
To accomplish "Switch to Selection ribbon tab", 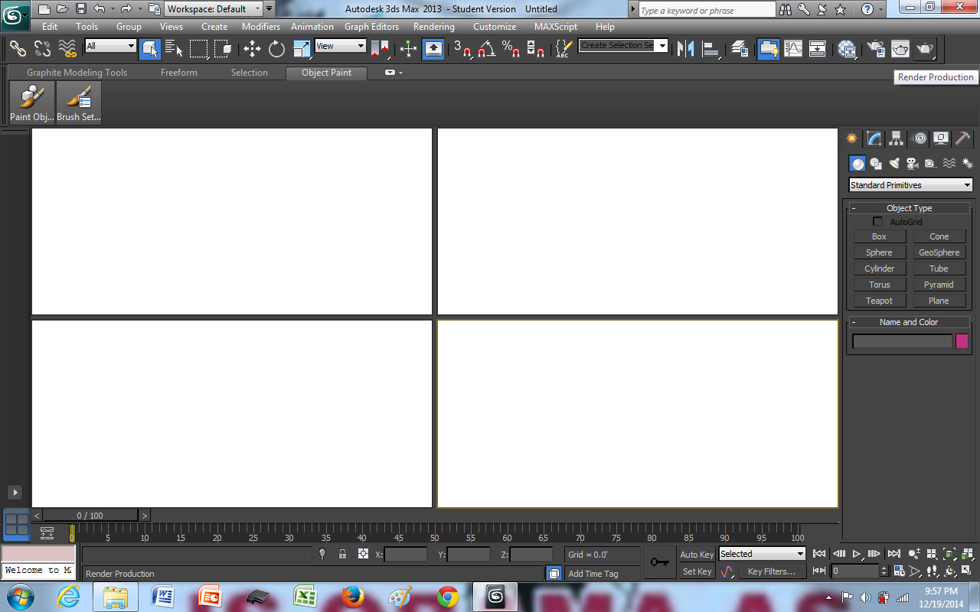I will click(x=250, y=73).
